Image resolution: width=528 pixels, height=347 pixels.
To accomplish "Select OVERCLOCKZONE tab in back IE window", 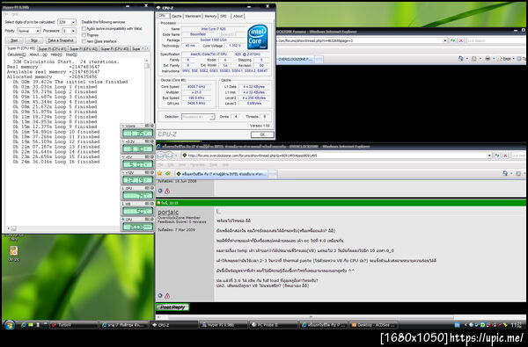I will coord(295,59).
